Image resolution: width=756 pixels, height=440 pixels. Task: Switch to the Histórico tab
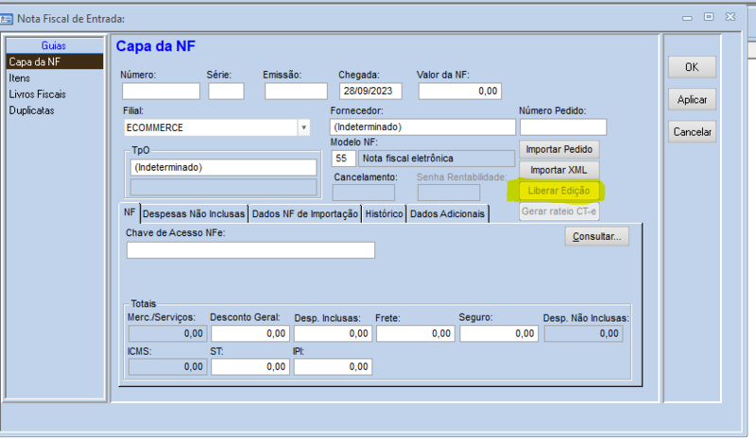coord(384,214)
